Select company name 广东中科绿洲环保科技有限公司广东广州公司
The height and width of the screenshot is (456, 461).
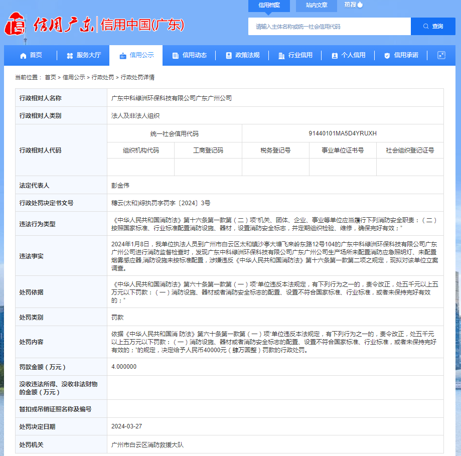(x=172, y=98)
